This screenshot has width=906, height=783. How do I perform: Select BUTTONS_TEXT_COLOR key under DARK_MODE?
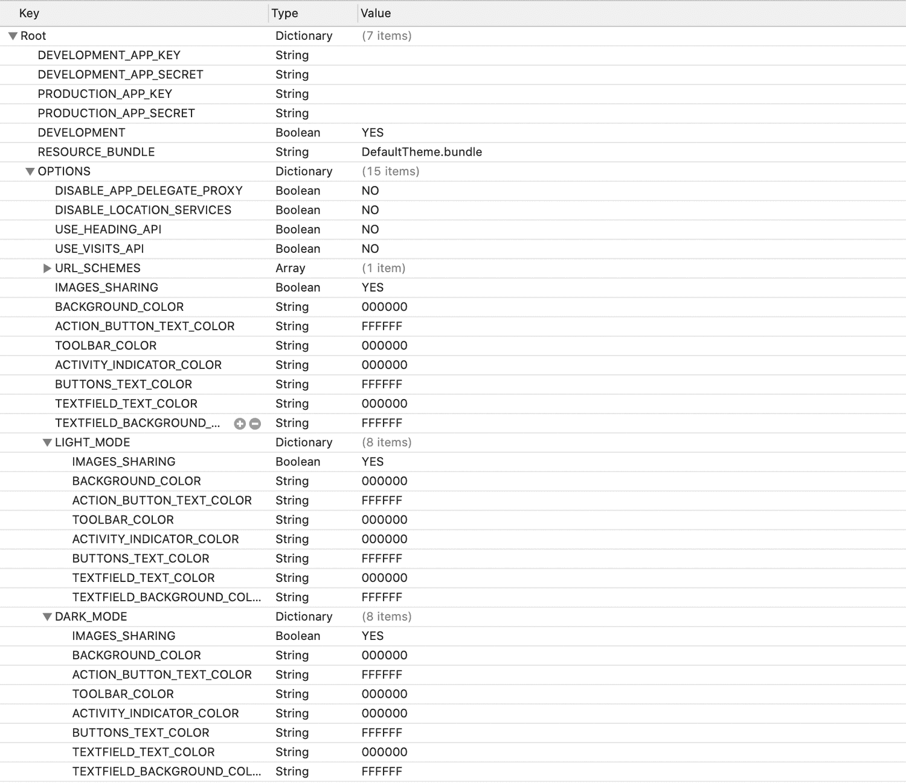pos(141,733)
